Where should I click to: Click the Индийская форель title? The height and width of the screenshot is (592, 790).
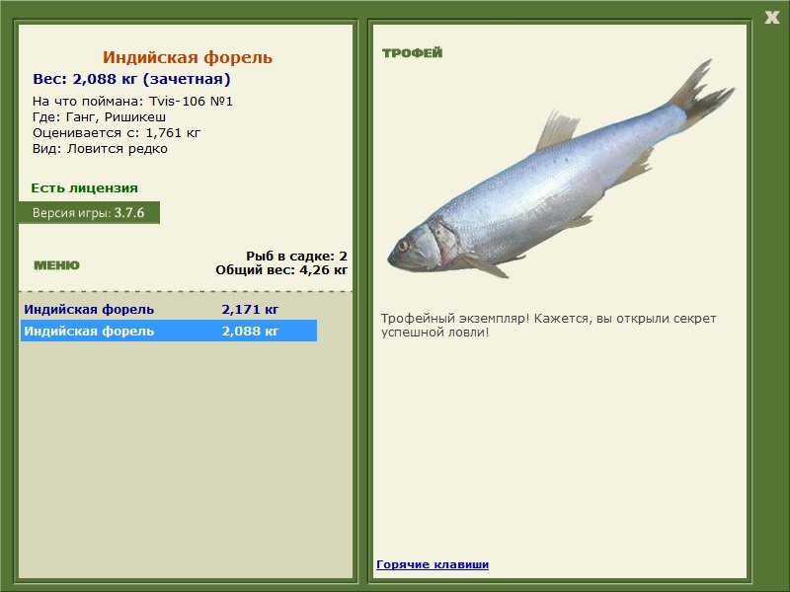coord(188,57)
